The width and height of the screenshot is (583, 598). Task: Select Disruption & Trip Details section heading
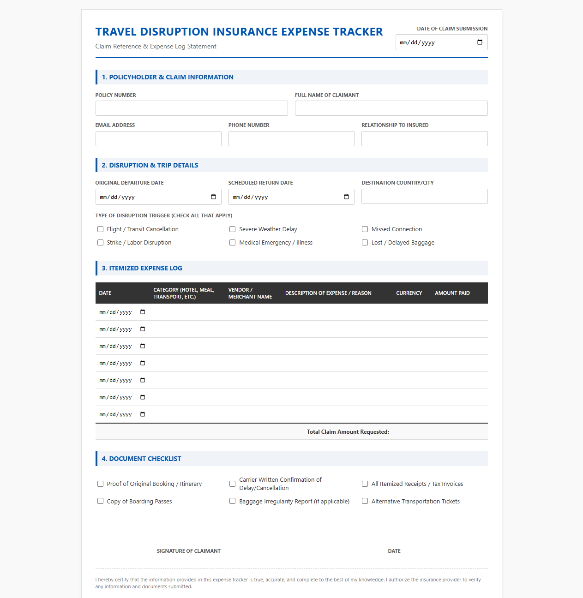[x=150, y=165]
